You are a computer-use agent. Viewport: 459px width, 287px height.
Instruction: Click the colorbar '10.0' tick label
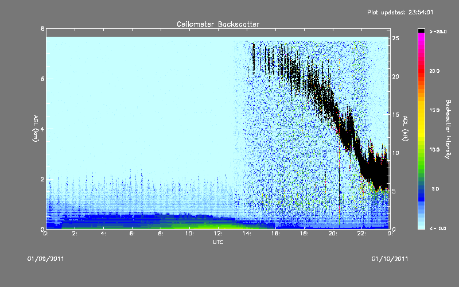point(435,150)
